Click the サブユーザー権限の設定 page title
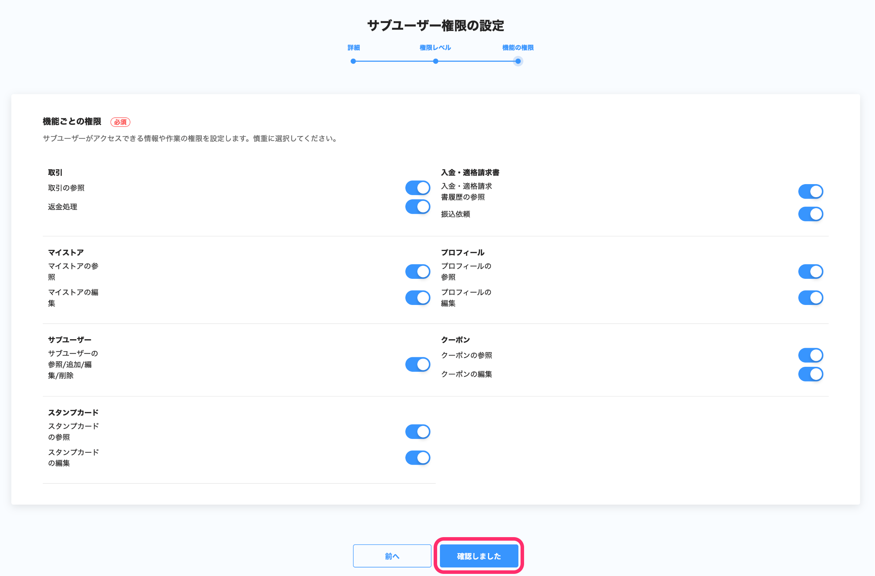The image size is (875, 576). (436, 25)
